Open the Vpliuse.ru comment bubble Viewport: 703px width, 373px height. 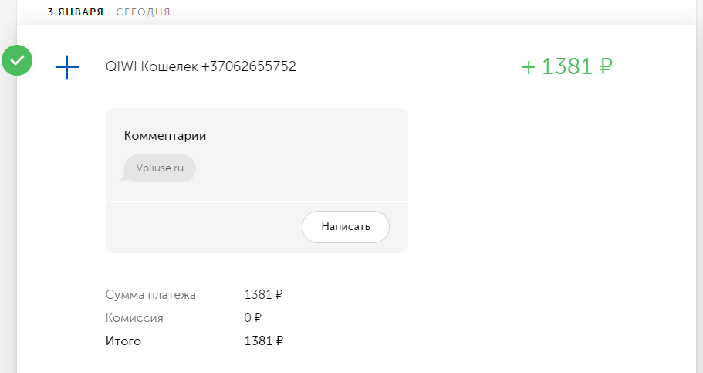(x=160, y=168)
